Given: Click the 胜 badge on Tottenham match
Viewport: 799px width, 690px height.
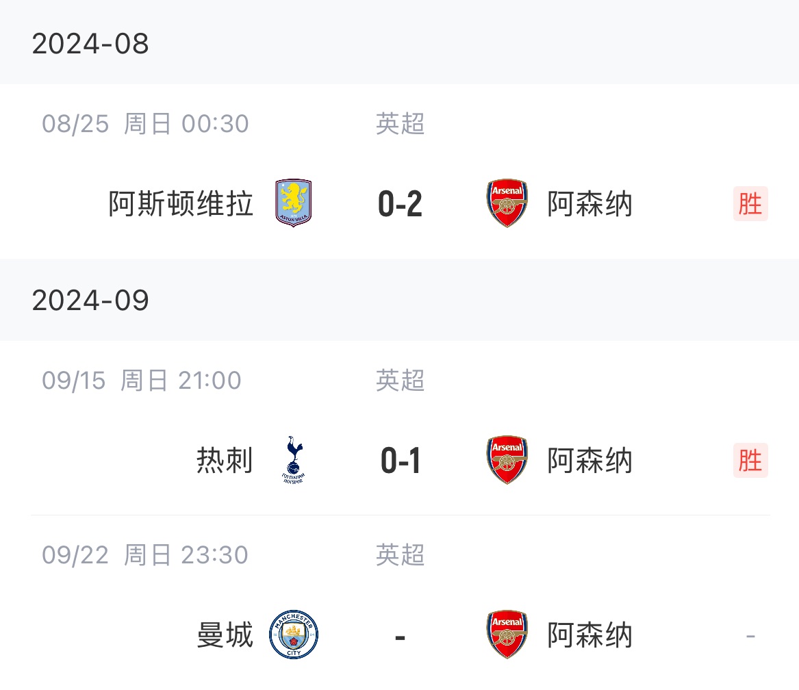Looking at the screenshot, I should click(750, 461).
